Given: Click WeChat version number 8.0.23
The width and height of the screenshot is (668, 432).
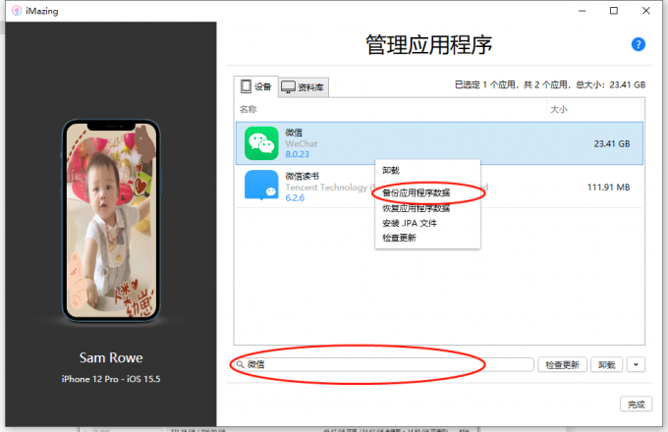Looking at the screenshot, I should 298,154.
